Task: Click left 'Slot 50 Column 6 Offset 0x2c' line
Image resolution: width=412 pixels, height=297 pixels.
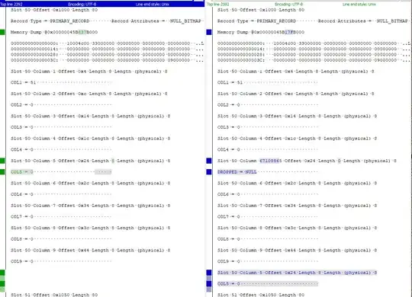Action: coord(90,183)
